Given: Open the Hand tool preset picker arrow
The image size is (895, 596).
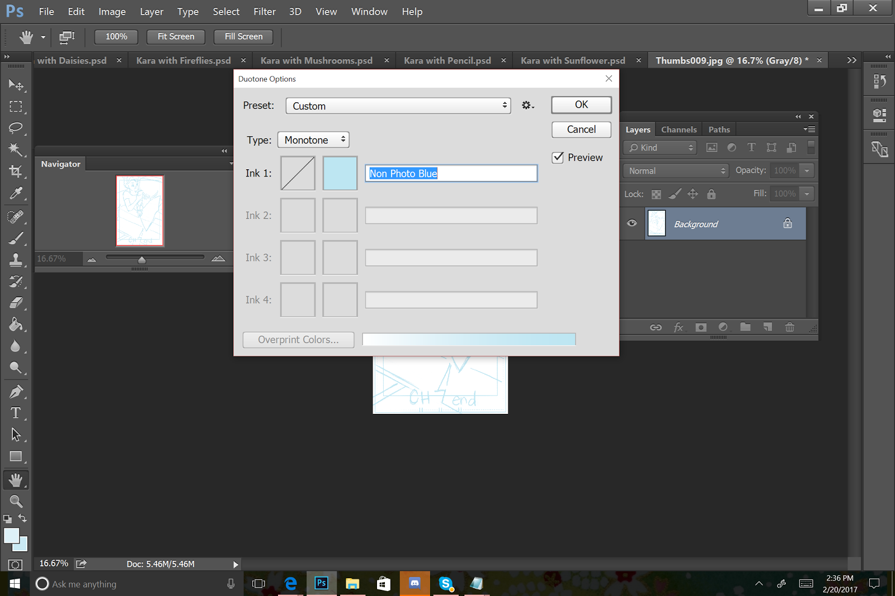Looking at the screenshot, I should click(x=43, y=37).
